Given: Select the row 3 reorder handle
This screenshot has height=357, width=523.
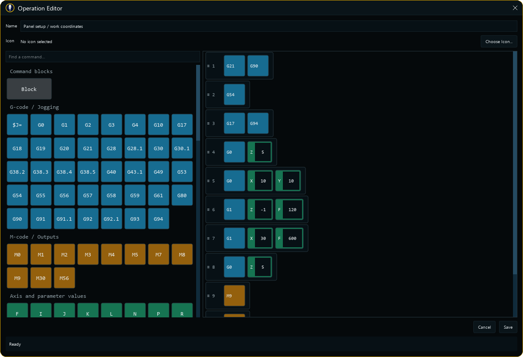Looking at the screenshot, I should coord(209,124).
